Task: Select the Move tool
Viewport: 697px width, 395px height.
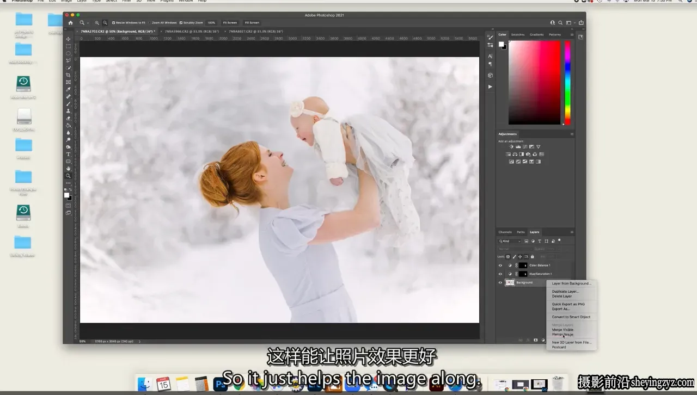Action: (x=68, y=39)
